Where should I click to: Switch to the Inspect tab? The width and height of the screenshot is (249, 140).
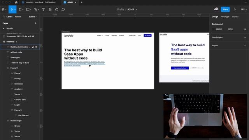click(235, 16)
